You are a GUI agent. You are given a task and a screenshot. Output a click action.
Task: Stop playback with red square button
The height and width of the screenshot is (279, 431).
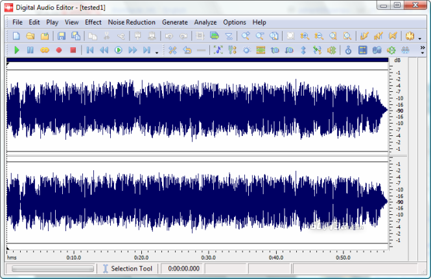point(73,50)
